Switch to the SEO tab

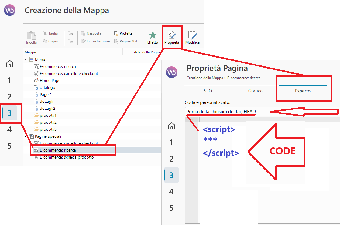point(208,91)
